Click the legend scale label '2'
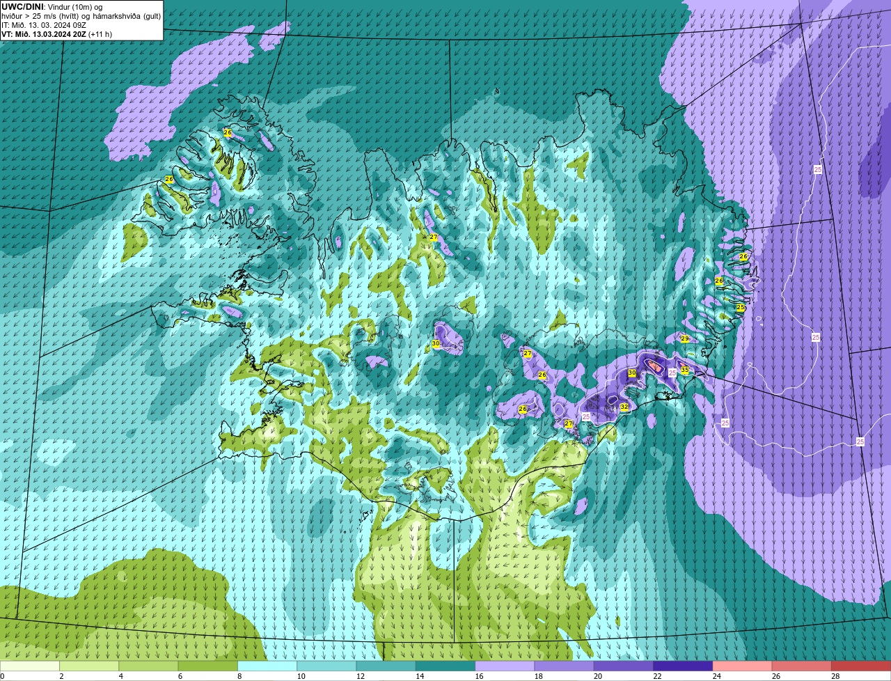The image size is (891, 681). point(61,676)
